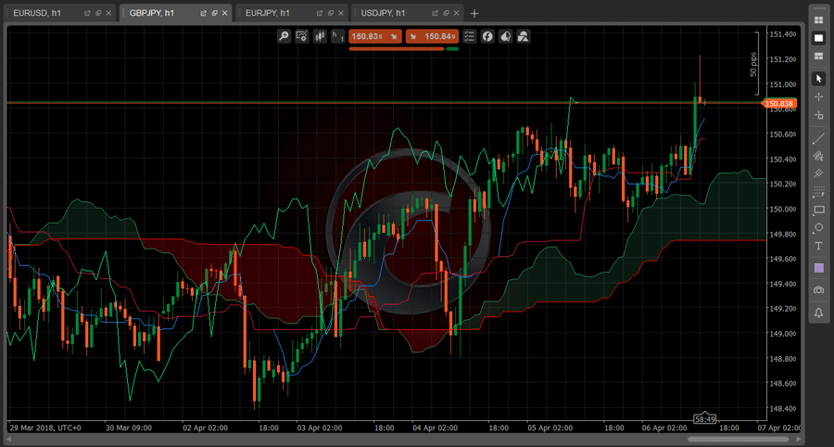The height and width of the screenshot is (447, 834).
Task: Close the USDJPY, h1 tab
Action: click(x=456, y=13)
